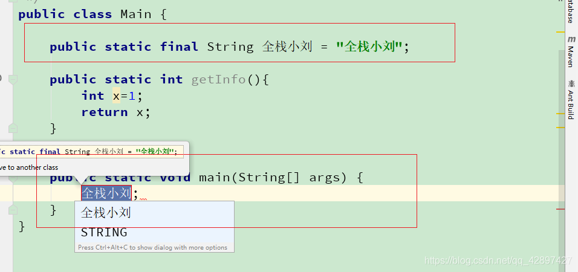The height and width of the screenshot is (272, 578).
Task: Open the Maven tool window icon
Action: (x=571, y=39)
